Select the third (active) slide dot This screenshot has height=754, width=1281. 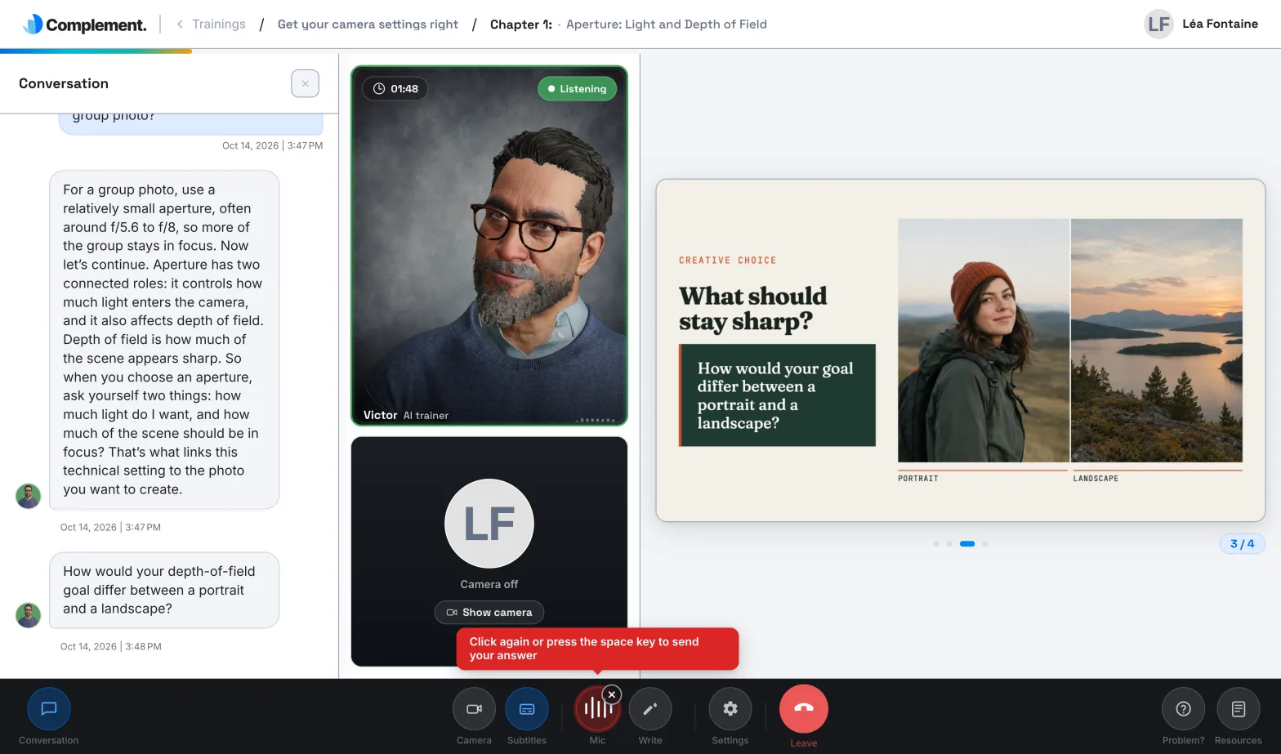(967, 544)
